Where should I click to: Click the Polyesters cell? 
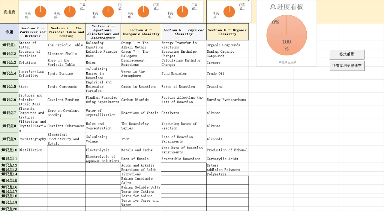point(228,174)
